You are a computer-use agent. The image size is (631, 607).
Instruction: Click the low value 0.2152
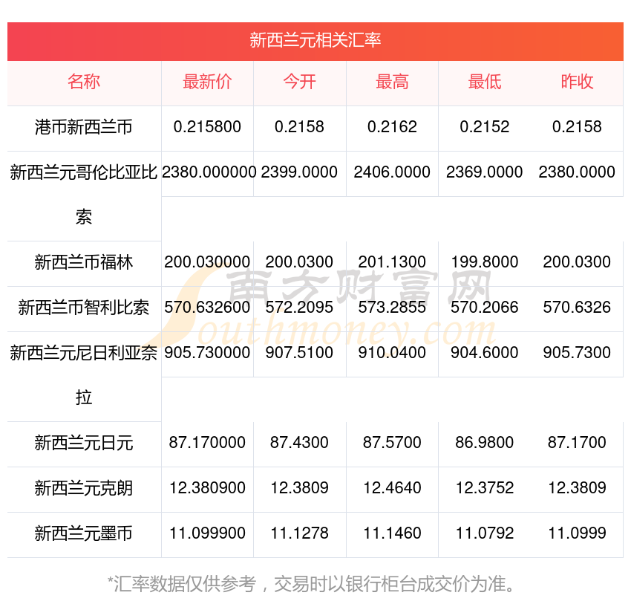coord(485,127)
